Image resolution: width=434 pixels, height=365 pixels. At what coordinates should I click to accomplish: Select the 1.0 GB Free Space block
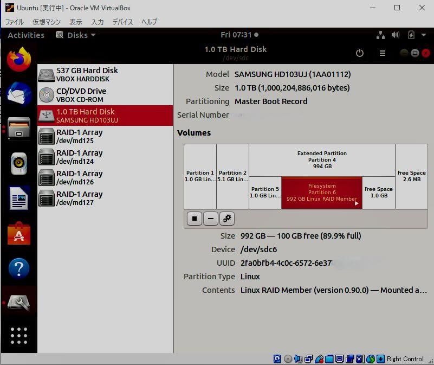(x=379, y=193)
